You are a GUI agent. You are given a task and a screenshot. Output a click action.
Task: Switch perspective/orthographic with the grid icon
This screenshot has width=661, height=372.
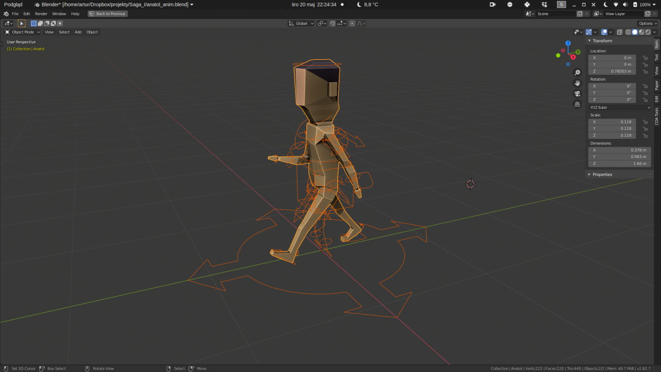(577, 105)
